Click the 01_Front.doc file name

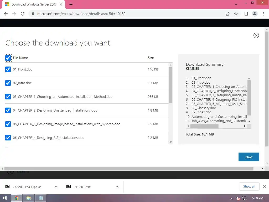click(x=23, y=69)
